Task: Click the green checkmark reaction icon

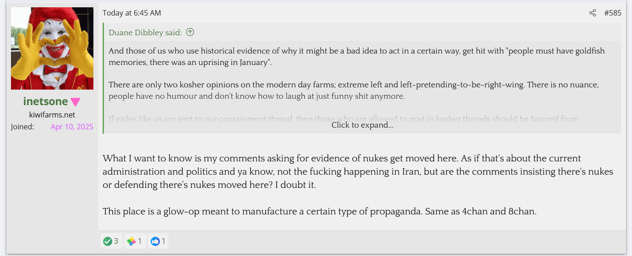Action: (x=108, y=241)
